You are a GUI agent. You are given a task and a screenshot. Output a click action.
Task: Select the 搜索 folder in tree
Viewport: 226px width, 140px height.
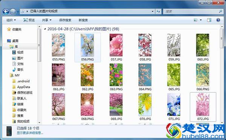[x=18, y=116]
